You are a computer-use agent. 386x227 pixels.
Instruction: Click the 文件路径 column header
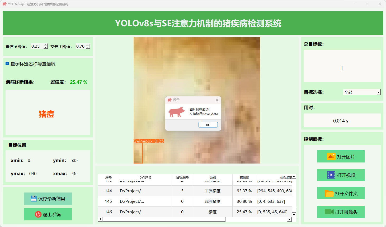(x=145, y=177)
